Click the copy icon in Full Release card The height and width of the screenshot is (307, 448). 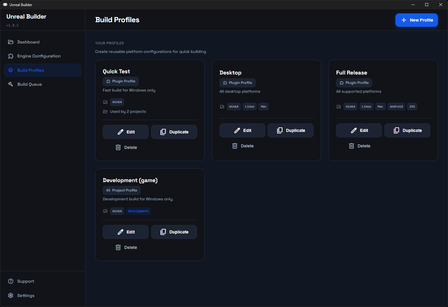click(x=396, y=130)
